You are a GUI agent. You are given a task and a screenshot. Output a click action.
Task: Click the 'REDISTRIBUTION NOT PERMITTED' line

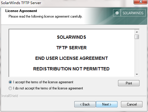coord(71,69)
